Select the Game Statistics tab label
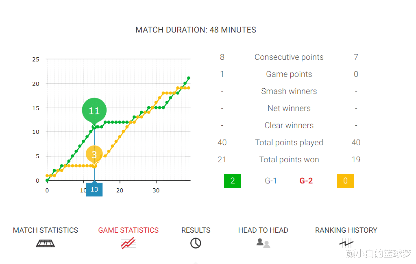The image size is (416, 264). pyautogui.click(x=129, y=230)
